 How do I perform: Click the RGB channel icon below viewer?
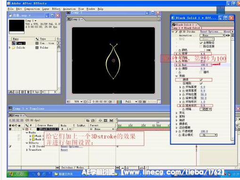[119, 102]
